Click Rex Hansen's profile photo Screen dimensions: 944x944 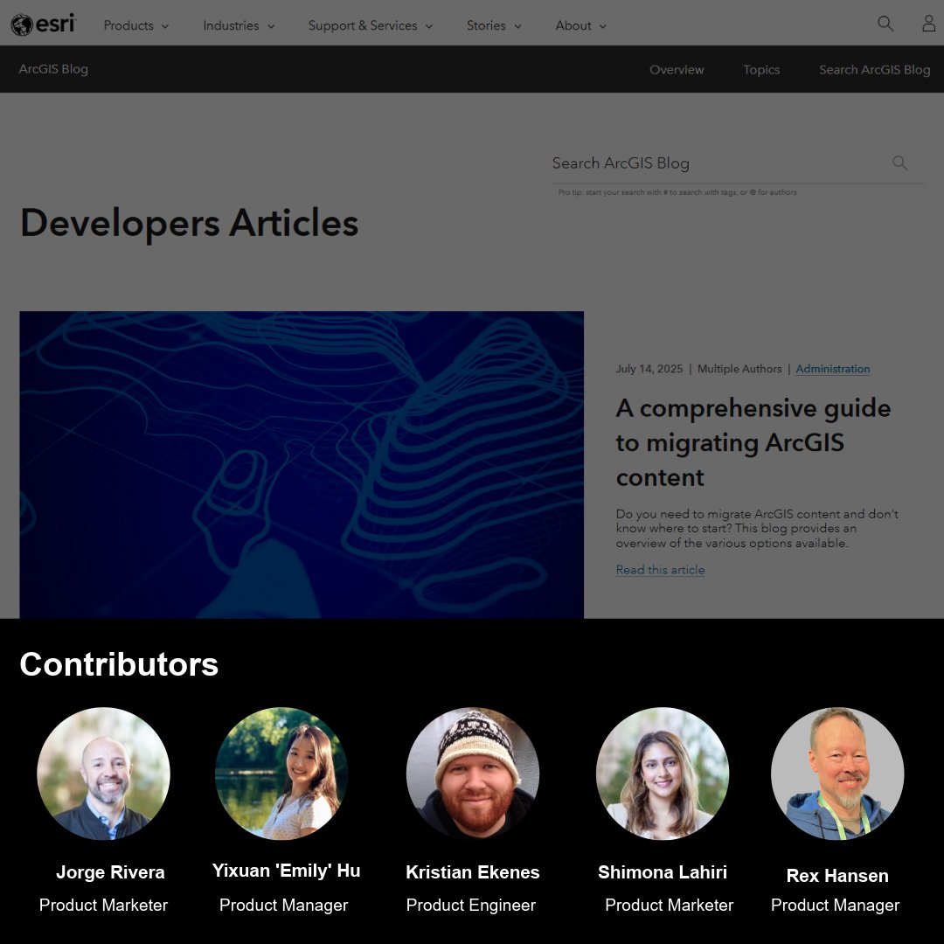(837, 774)
